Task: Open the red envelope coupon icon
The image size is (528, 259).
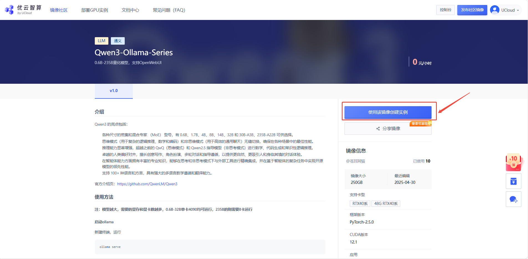Action: (x=514, y=162)
